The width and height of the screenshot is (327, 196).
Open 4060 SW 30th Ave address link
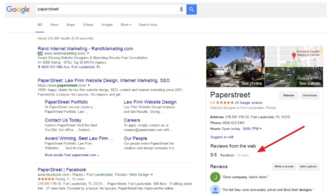[71, 67]
